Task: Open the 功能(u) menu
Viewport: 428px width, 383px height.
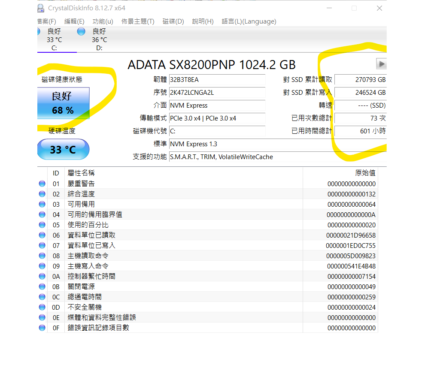Action: [103, 21]
